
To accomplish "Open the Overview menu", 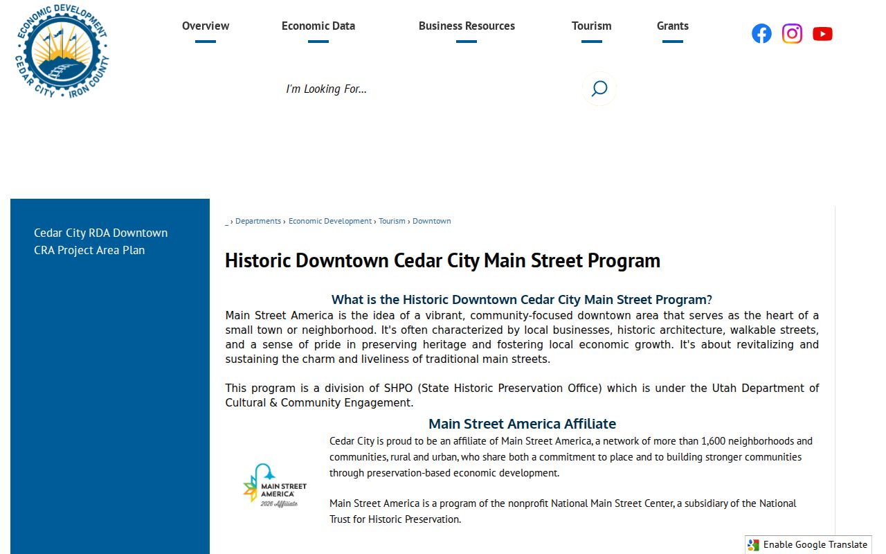I will click(x=206, y=26).
